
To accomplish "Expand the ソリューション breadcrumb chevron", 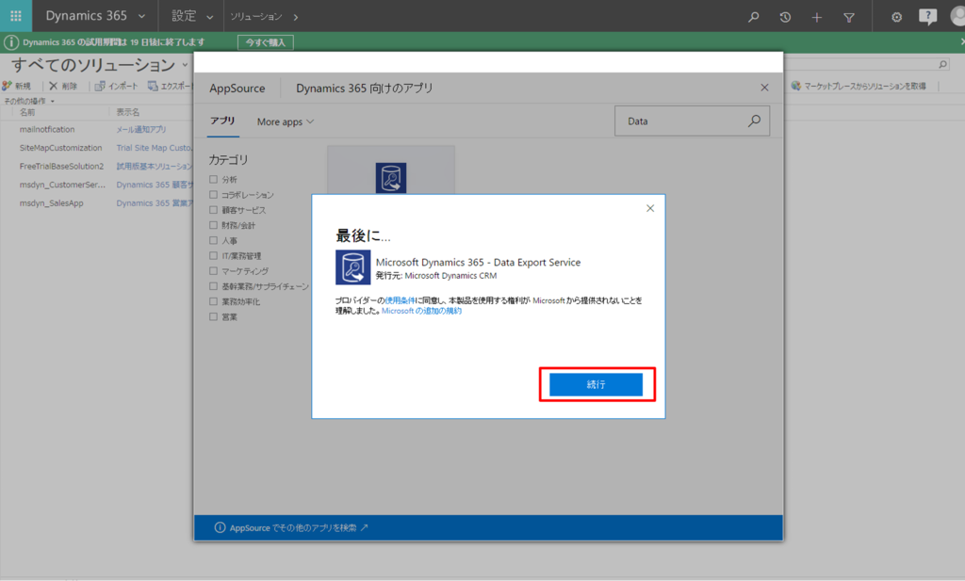I will click(x=296, y=17).
